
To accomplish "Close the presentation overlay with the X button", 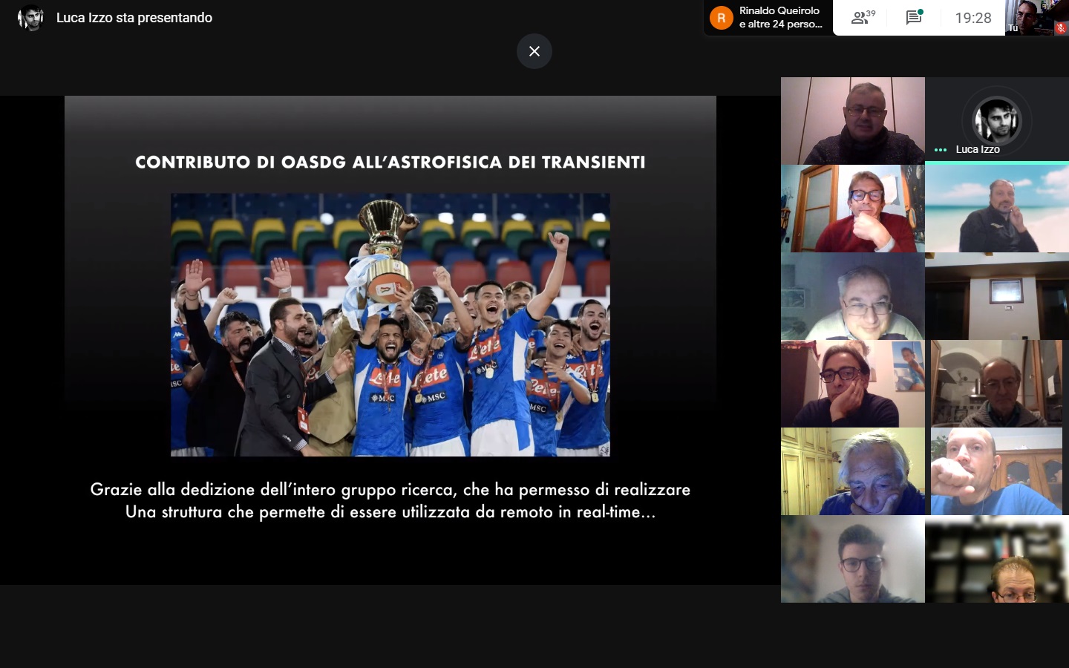I will click(534, 51).
